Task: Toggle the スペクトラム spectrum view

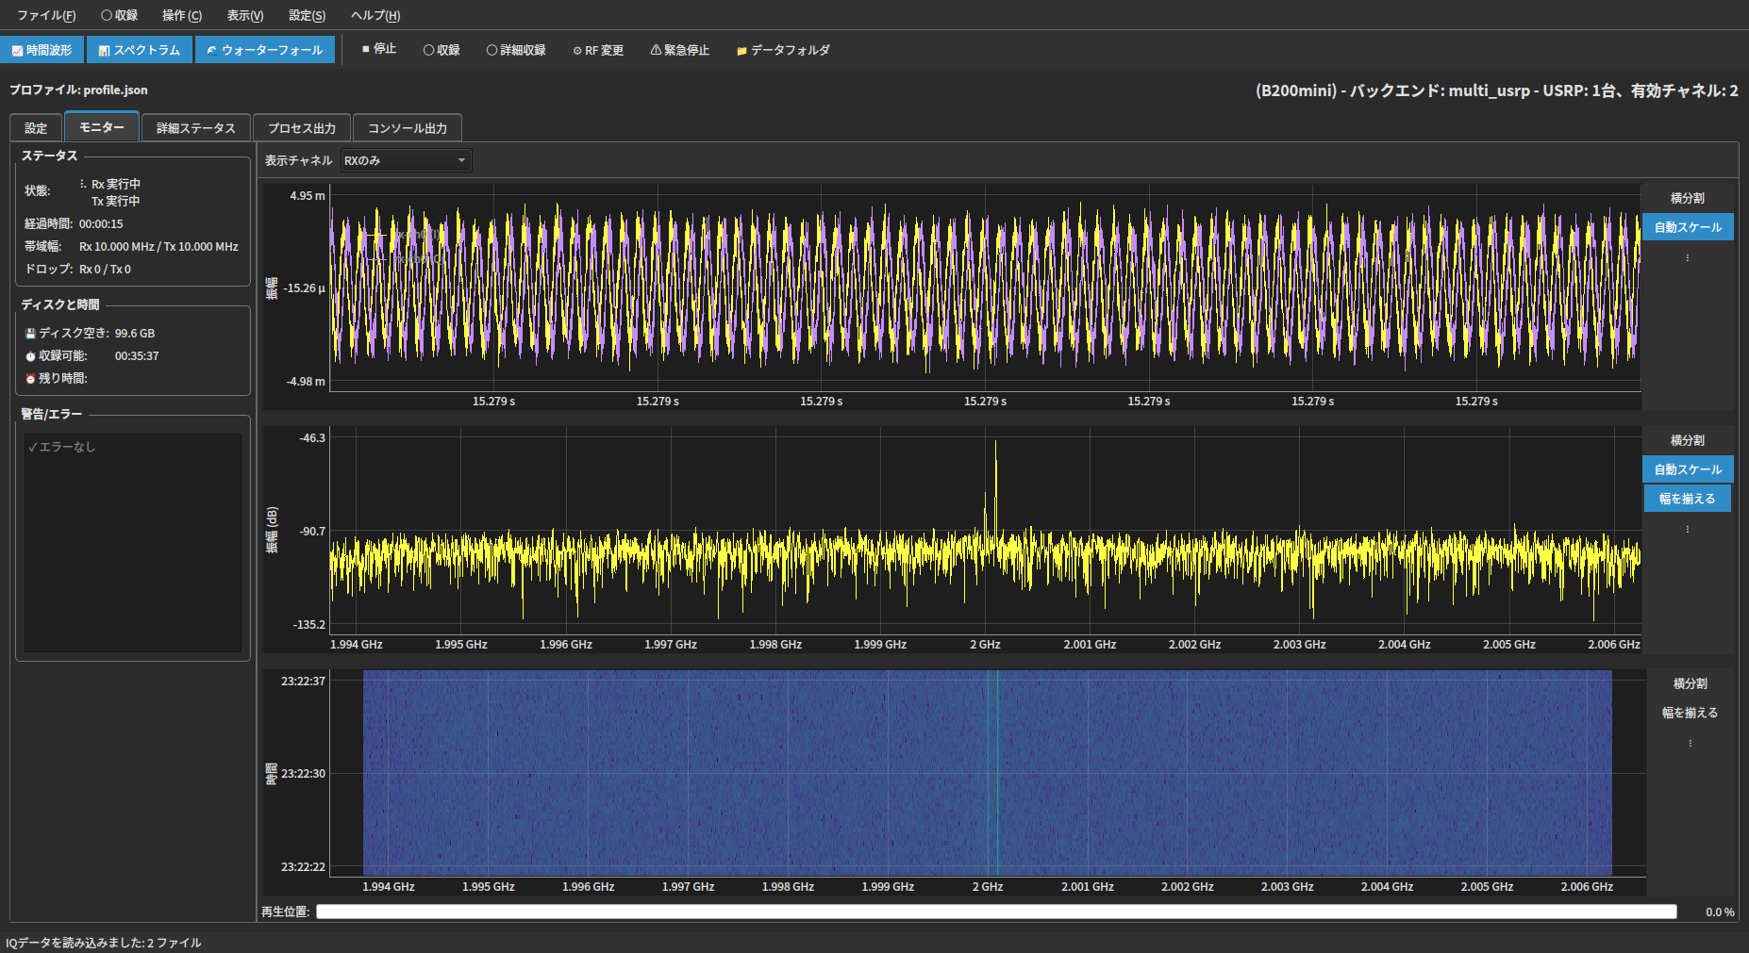Action: coord(140,50)
